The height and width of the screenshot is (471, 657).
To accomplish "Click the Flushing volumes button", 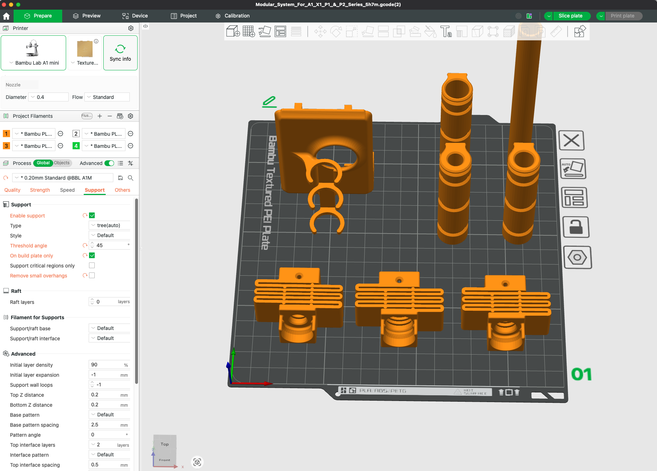I will pyautogui.click(x=87, y=116).
